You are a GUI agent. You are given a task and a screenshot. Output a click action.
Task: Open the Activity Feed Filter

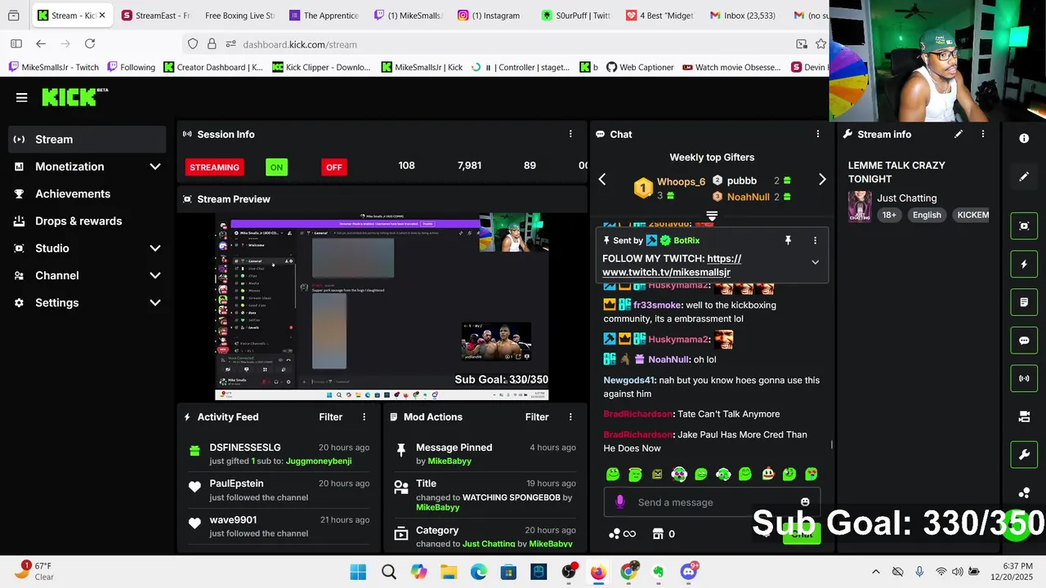pos(330,416)
